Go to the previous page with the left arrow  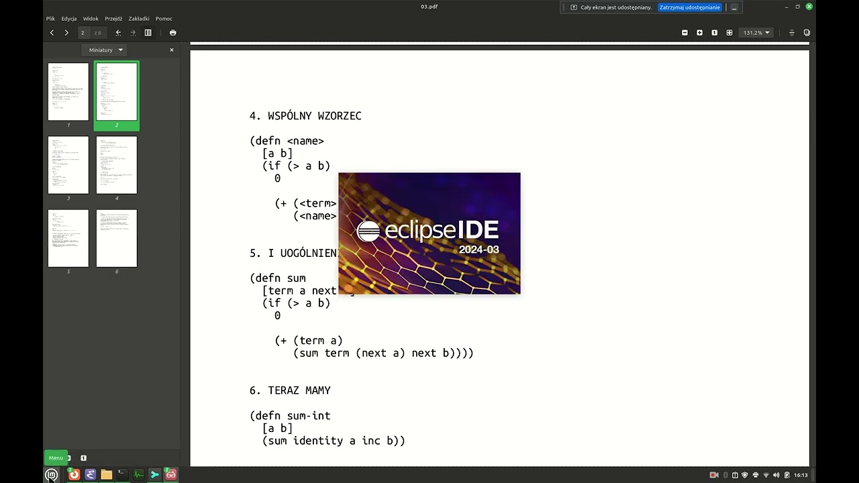(x=52, y=32)
